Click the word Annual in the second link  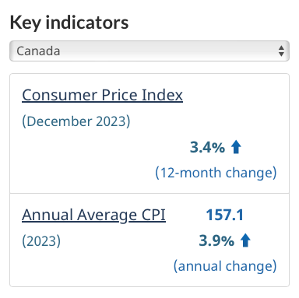pyautogui.click(x=47, y=215)
